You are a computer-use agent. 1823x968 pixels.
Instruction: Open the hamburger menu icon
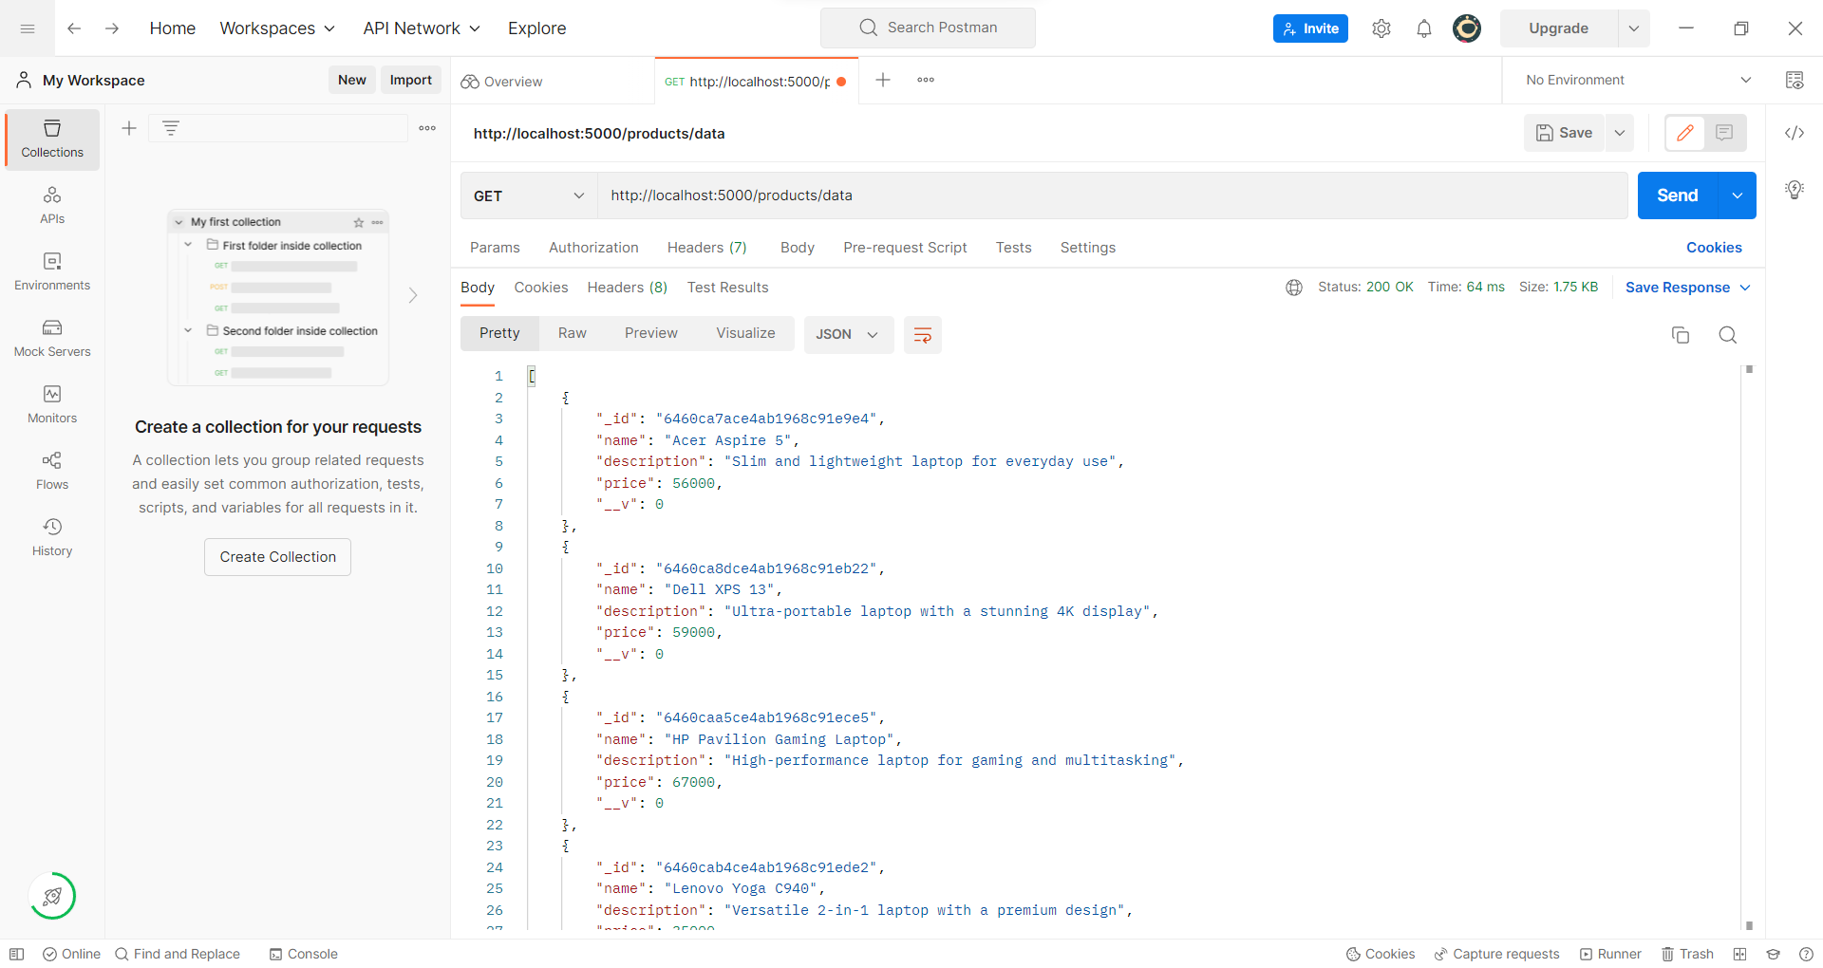click(x=28, y=28)
